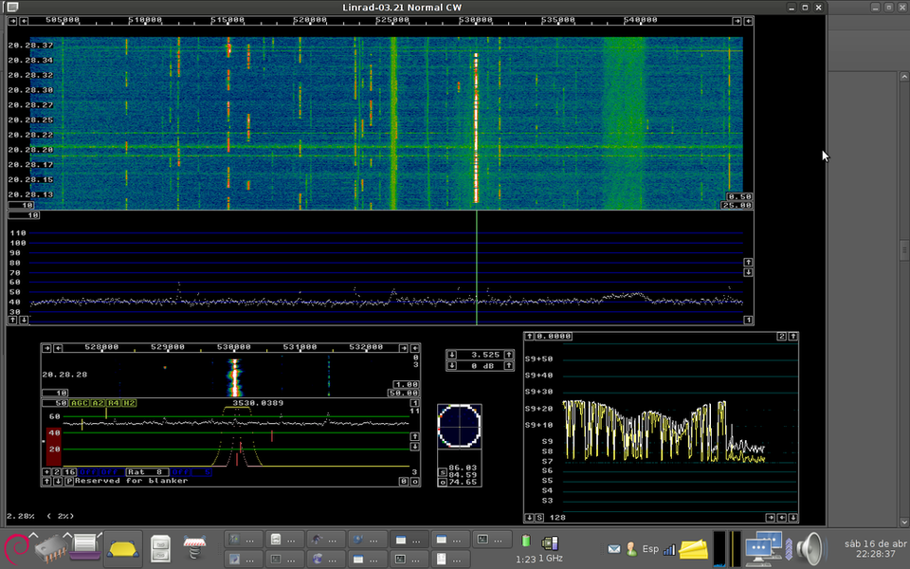Image resolution: width=910 pixels, height=569 pixels.
Task: Open the Debian main menu icon
Action: click(16, 548)
